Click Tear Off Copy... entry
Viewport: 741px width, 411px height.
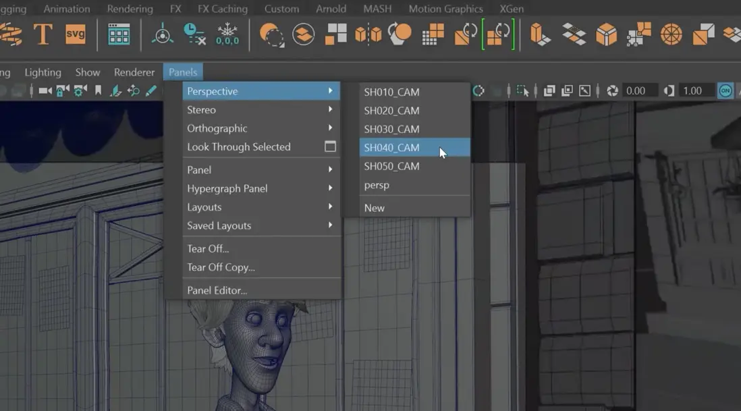tap(221, 267)
